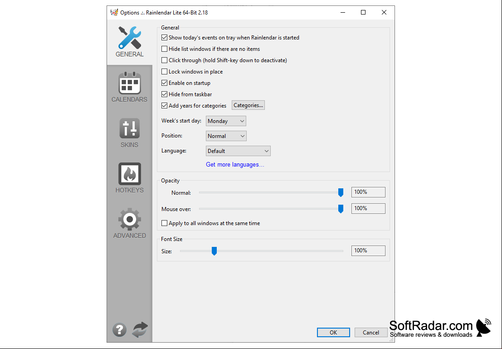The width and height of the screenshot is (502, 349).
Task: Click the Categories... button
Action: 248,105
